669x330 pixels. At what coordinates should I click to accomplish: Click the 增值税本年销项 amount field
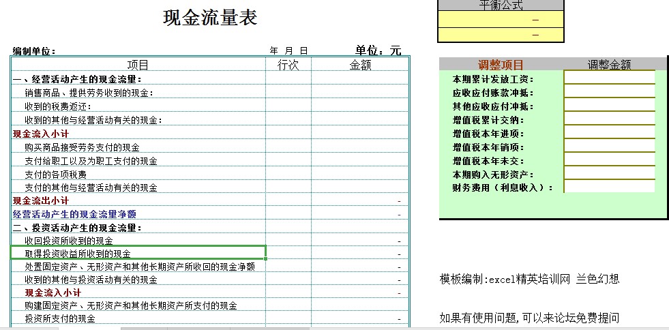(609, 145)
